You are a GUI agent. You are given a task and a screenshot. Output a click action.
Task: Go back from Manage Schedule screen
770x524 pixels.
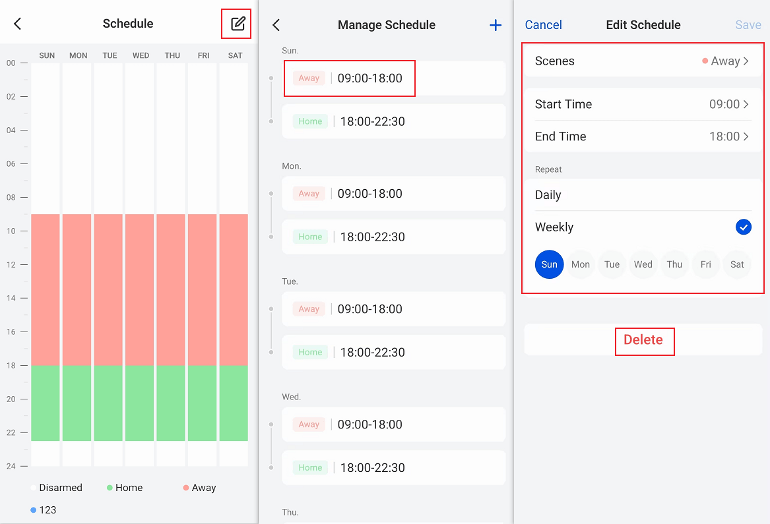(x=276, y=25)
